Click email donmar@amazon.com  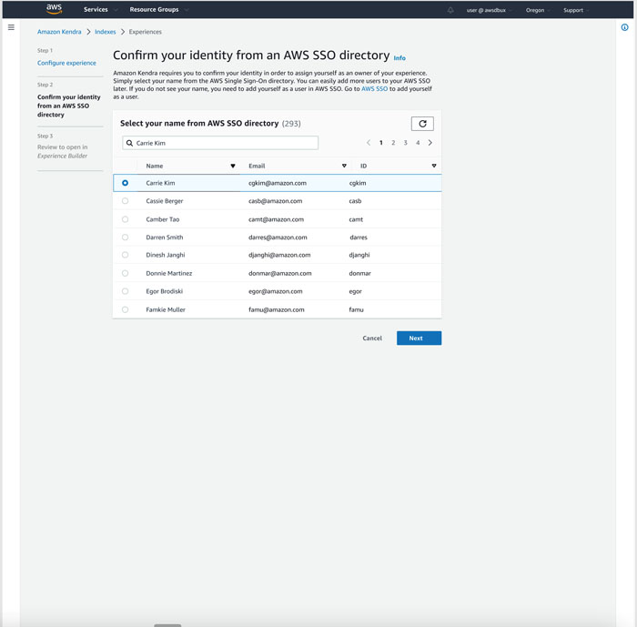point(280,273)
